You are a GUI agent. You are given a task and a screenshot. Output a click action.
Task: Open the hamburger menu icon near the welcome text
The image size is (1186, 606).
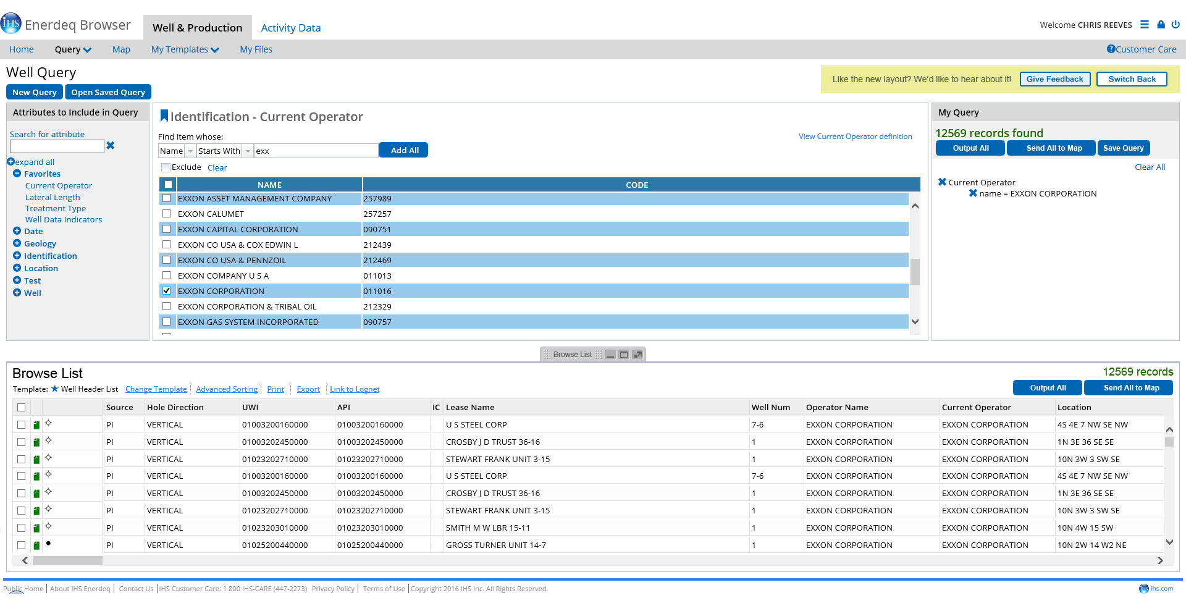click(1145, 25)
